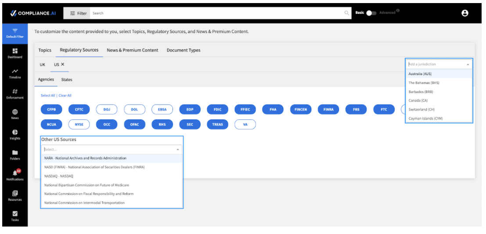This screenshot has height=234, width=486.
Task: Click the Add a jurisdiction dropdown arrow
Action: coord(468,65)
